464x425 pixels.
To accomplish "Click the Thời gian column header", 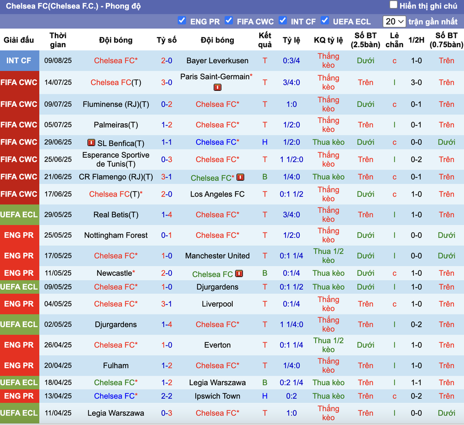I will (58, 40).
